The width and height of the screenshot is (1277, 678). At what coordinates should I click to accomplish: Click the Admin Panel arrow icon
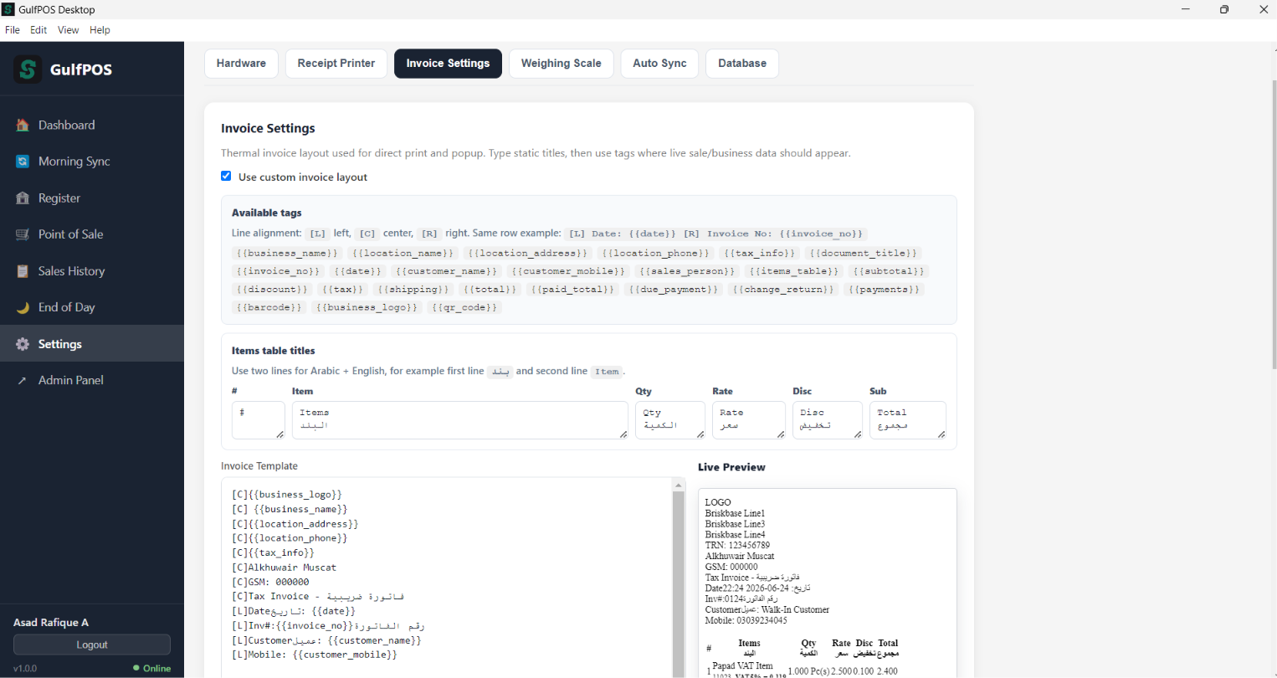pyautogui.click(x=23, y=380)
